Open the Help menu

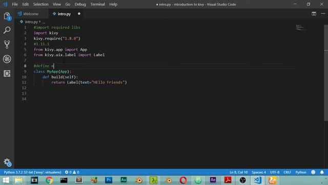tap(113, 4)
